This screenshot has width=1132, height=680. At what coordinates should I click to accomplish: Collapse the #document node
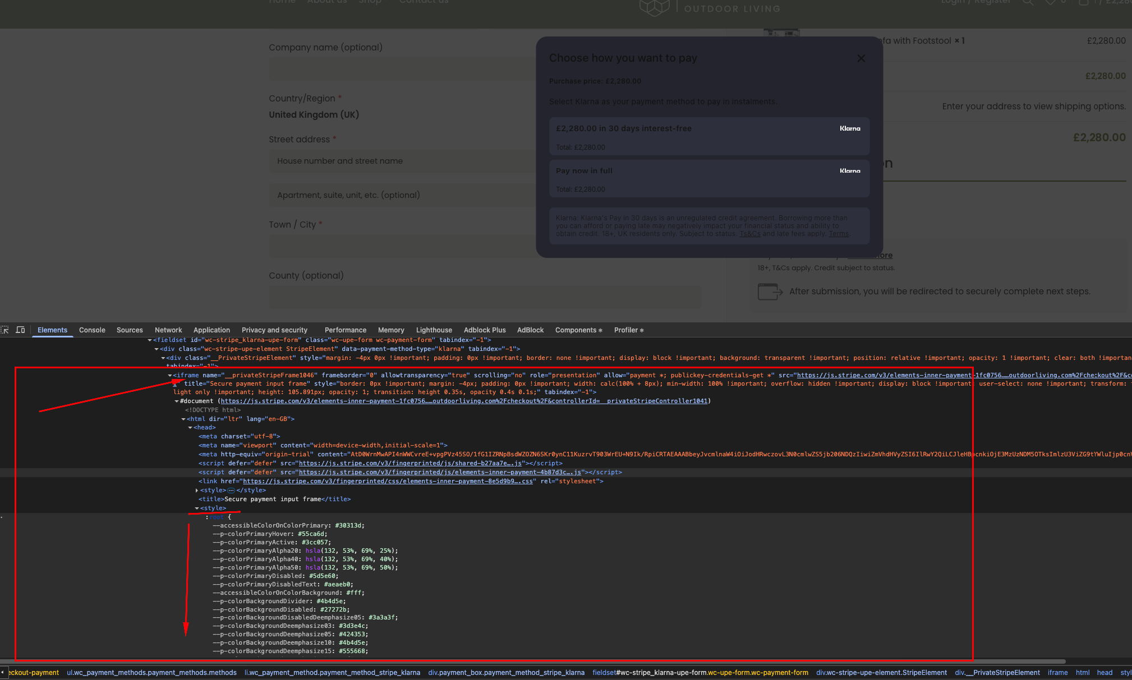[177, 401]
